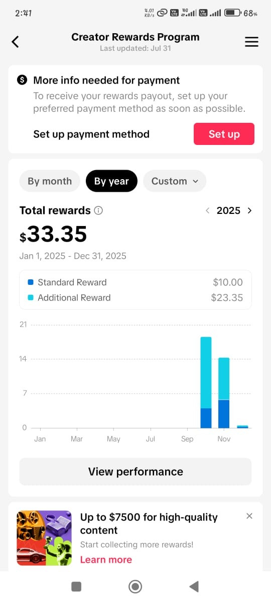Tap the back arrow icon

point(15,42)
